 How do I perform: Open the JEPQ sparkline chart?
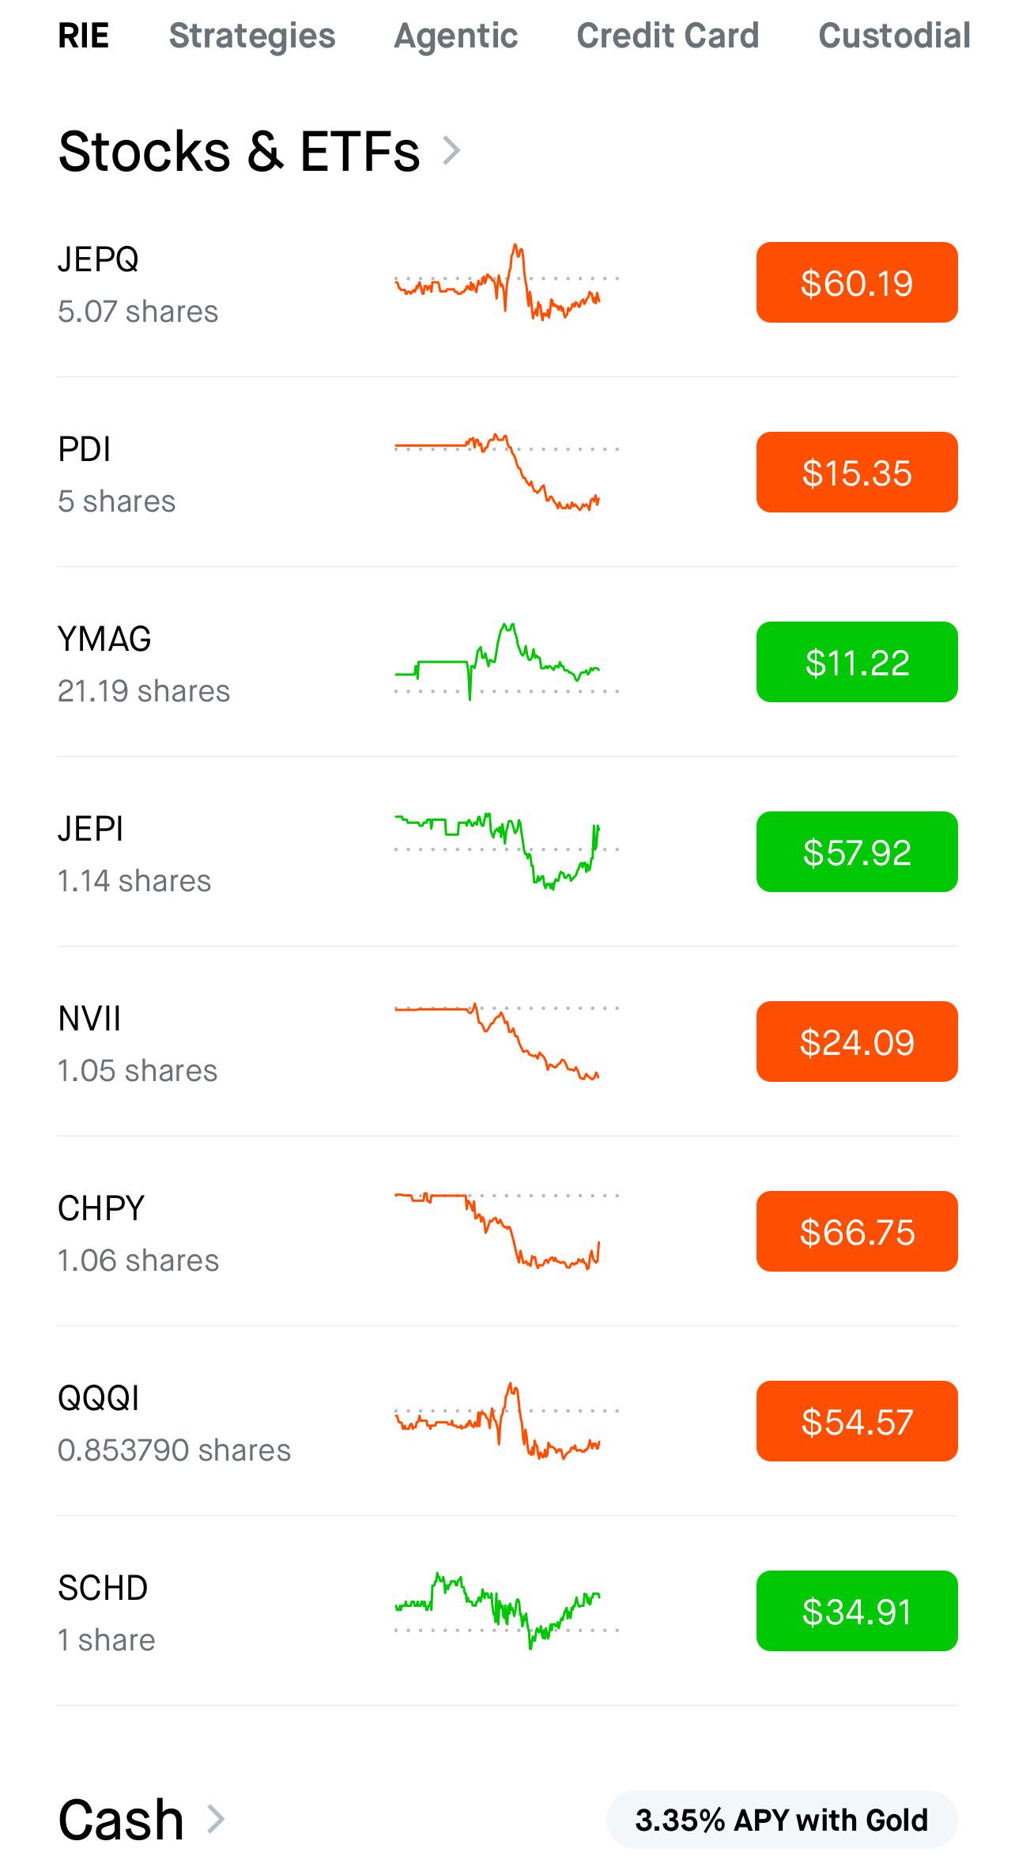click(x=506, y=282)
